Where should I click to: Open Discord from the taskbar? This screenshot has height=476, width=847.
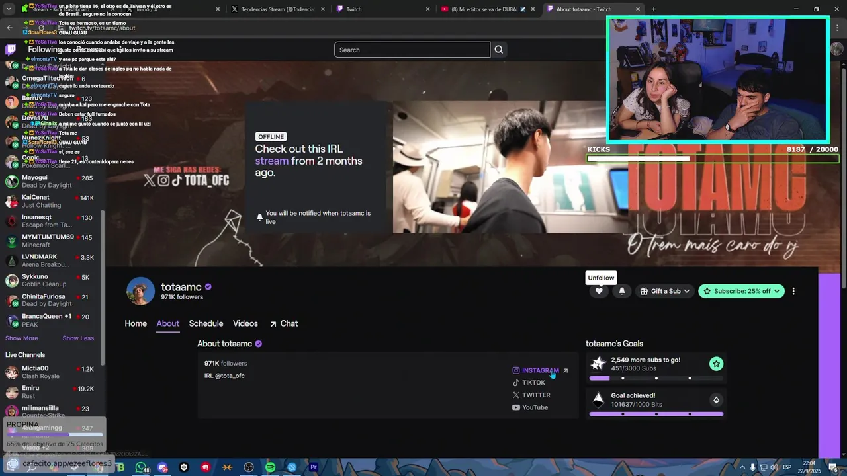pos(163,467)
